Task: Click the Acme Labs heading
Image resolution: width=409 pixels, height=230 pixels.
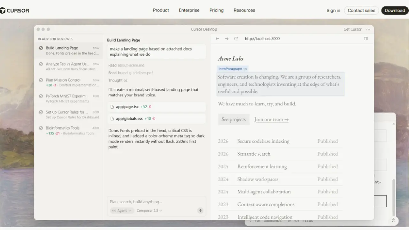Action: click(x=230, y=58)
